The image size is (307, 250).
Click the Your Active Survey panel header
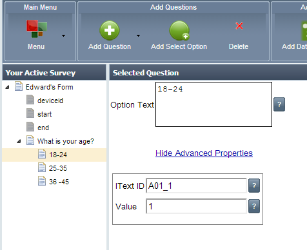54,73
